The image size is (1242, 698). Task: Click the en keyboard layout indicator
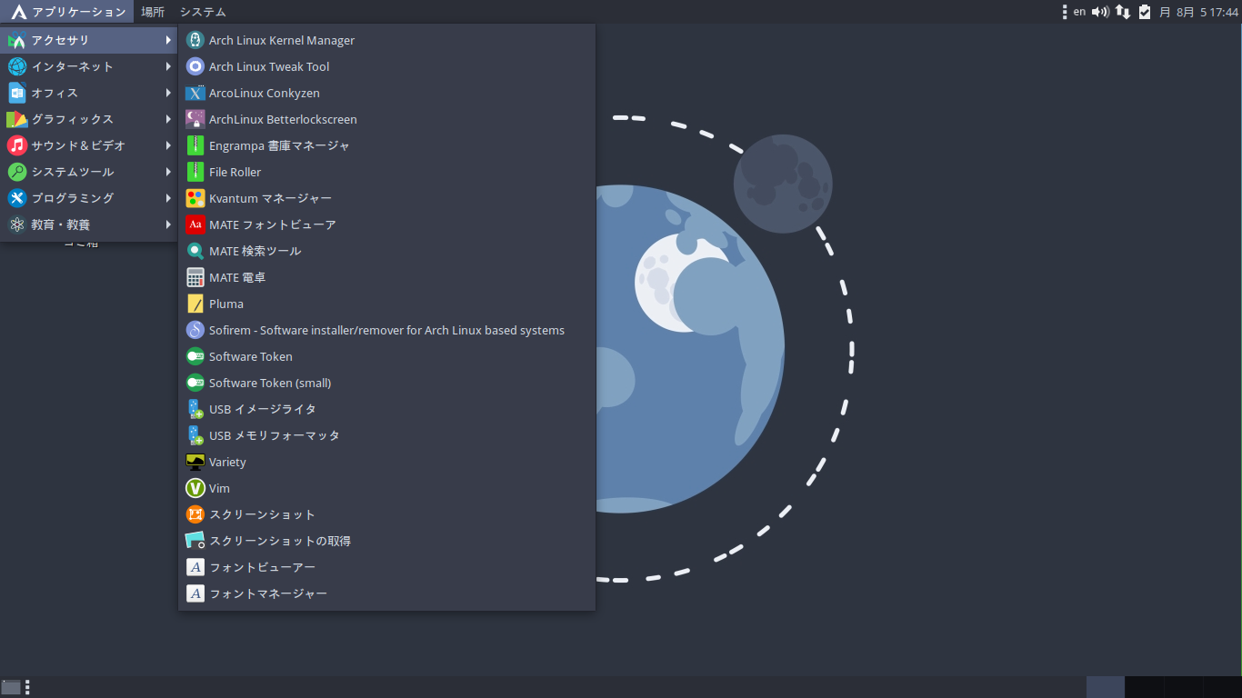pos(1079,12)
